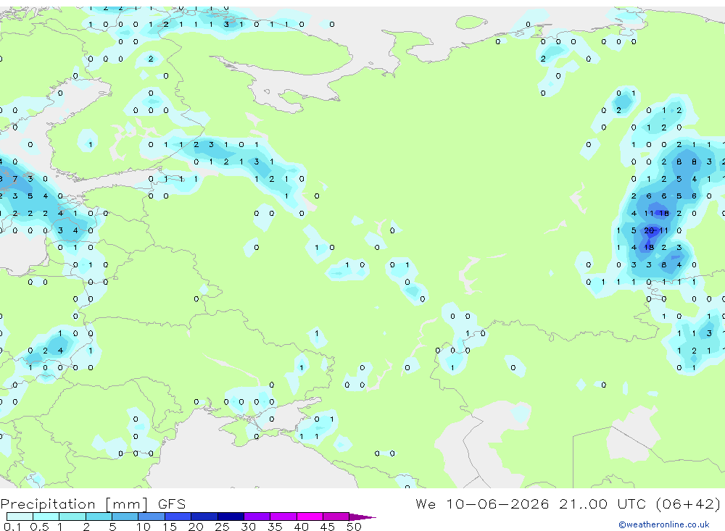The image size is (725, 531).
Task: Click the over-50 arrow tip of legend
Action: (362, 517)
